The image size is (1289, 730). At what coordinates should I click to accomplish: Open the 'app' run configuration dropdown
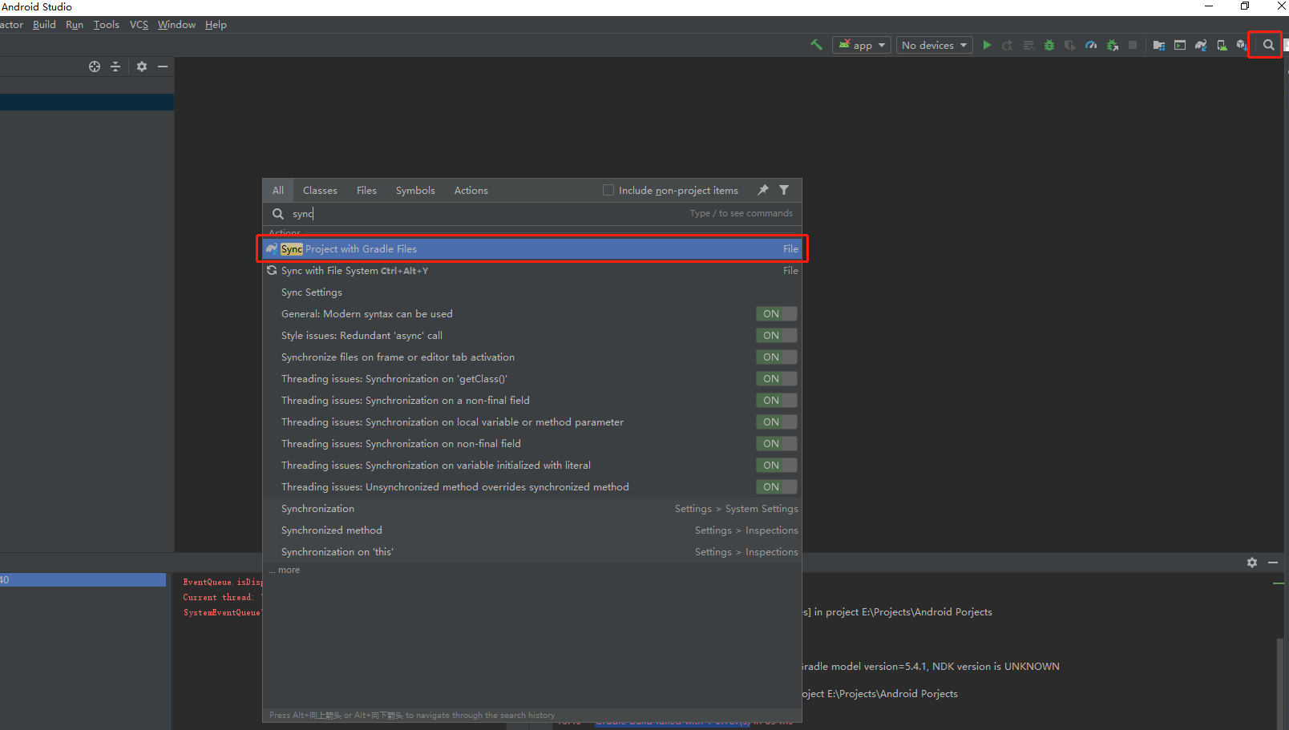(x=862, y=45)
